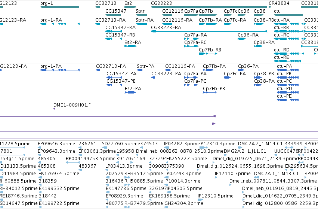Click the CG32713 gene label

tap(106, 3)
